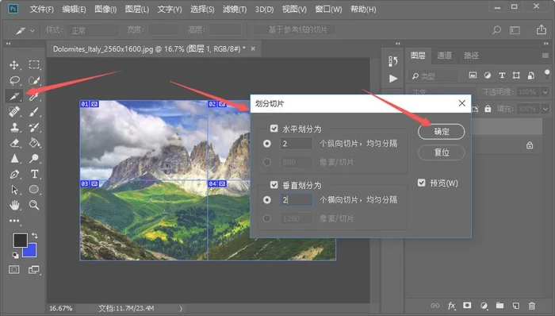Select the Horizontal Type tool
This screenshot has width=555, height=316.
coord(34,174)
